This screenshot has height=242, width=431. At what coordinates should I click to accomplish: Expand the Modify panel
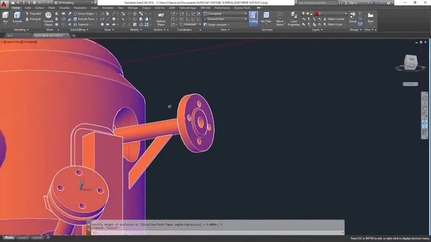pyautogui.click(x=136, y=30)
